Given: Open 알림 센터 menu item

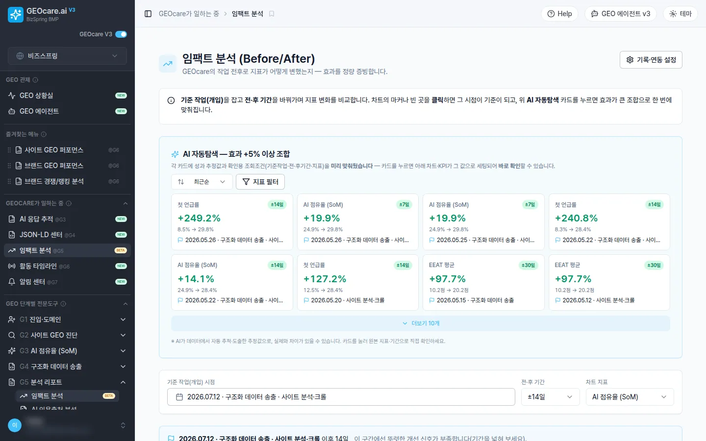Looking at the screenshot, I should click(x=67, y=282).
